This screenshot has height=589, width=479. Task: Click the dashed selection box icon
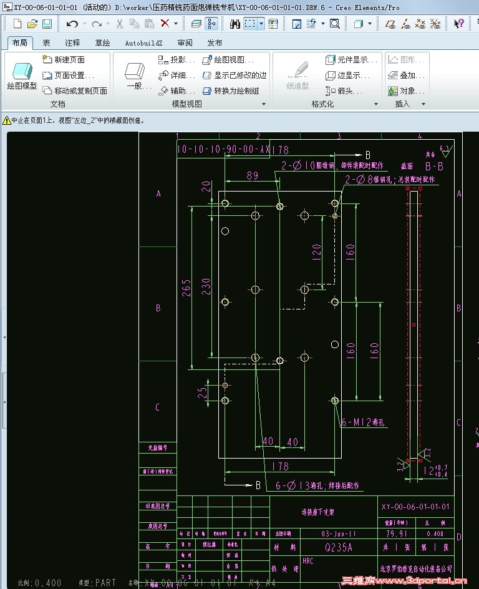point(249,24)
